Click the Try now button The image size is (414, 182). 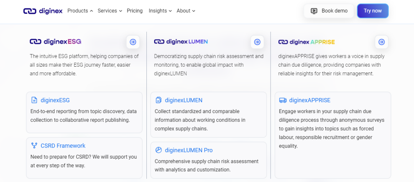pyautogui.click(x=373, y=11)
